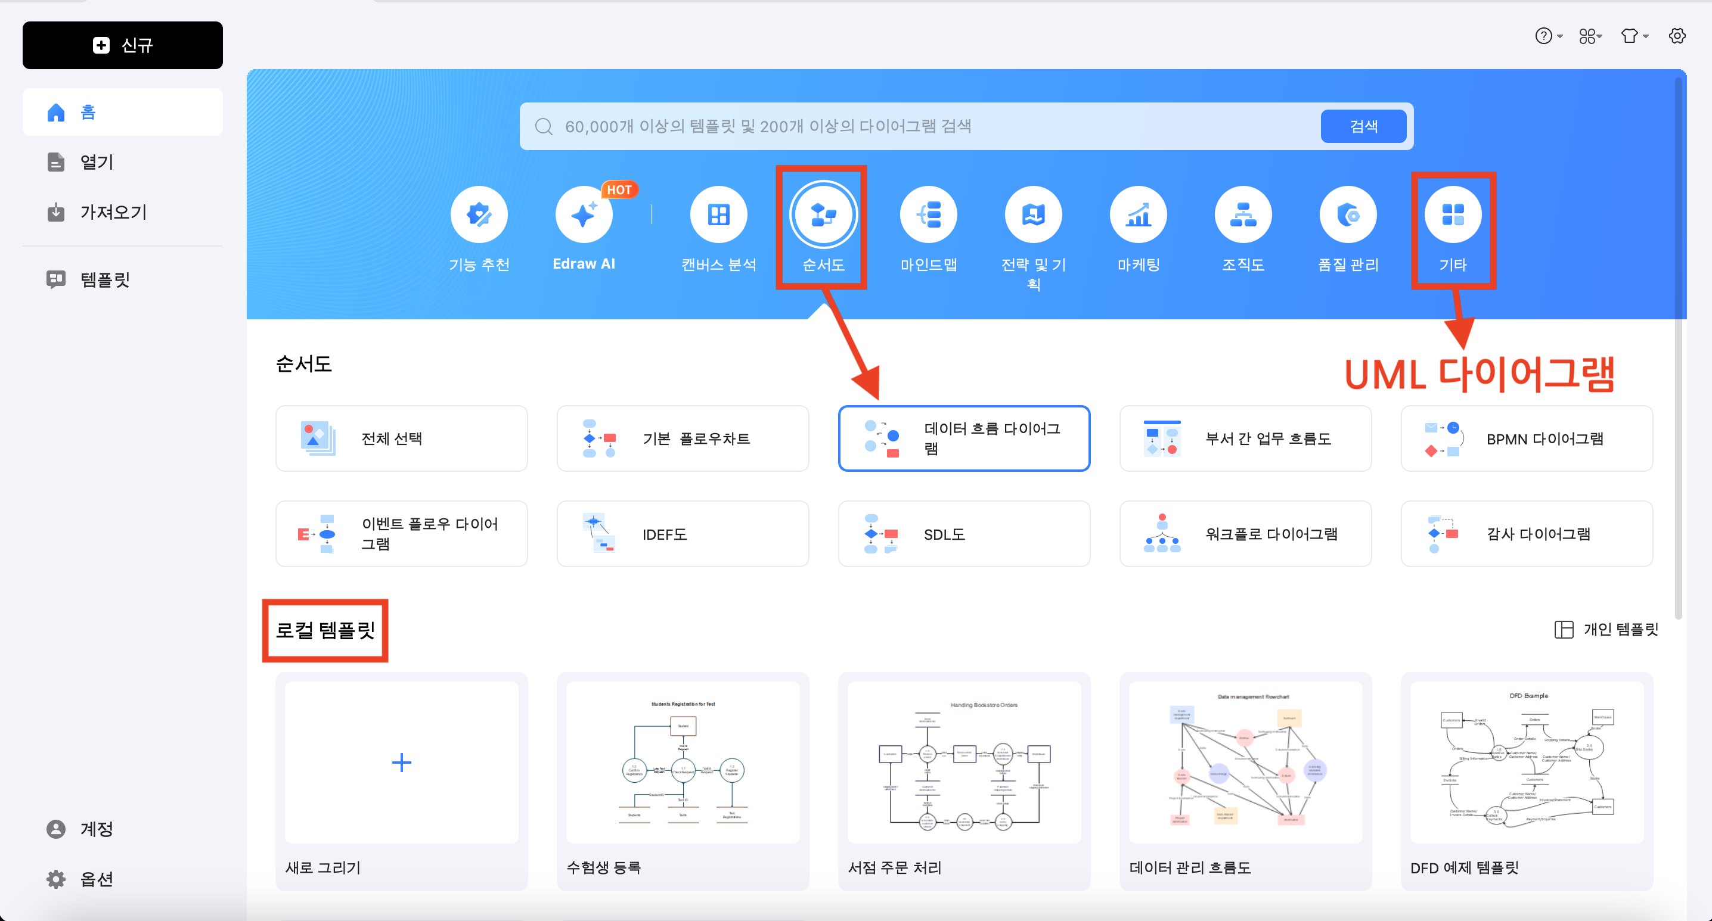The height and width of the screenshot is (921, 1712).
Task: Choose 데이터 흐름 다이어그램 diagram type
Action: click(x=964, y=438)
